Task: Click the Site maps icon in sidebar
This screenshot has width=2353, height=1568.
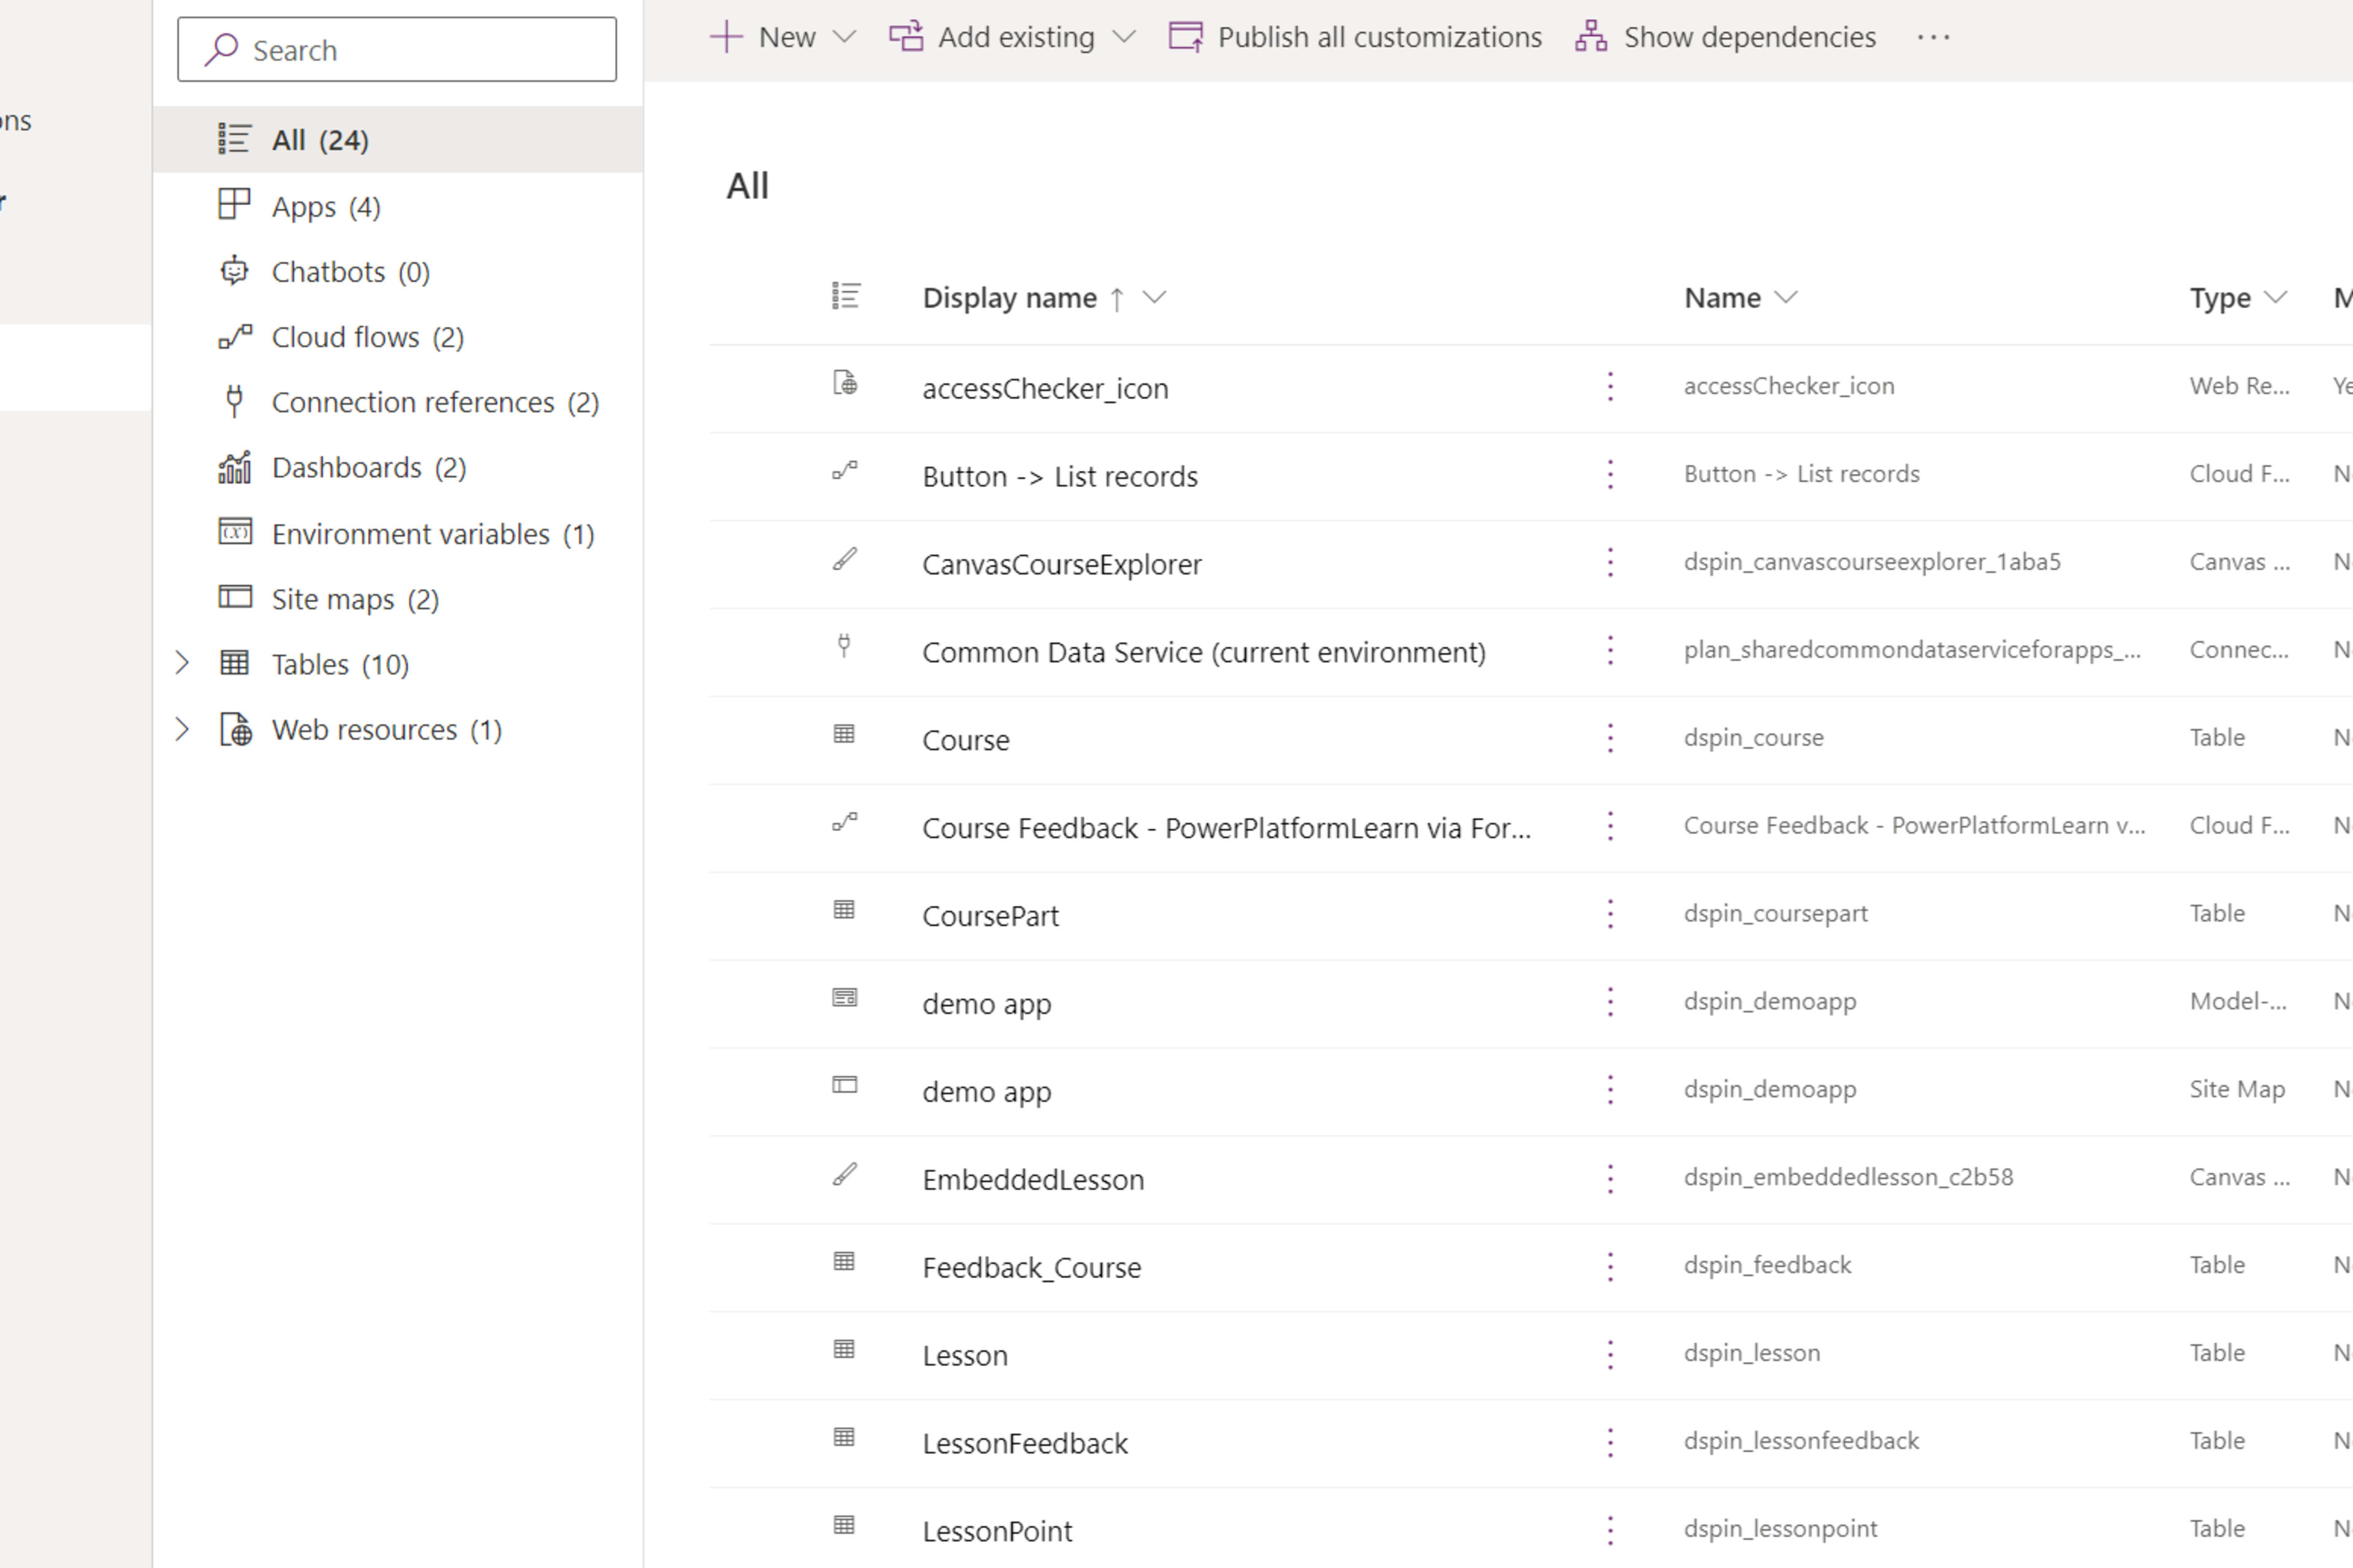Action: (235, 597)
